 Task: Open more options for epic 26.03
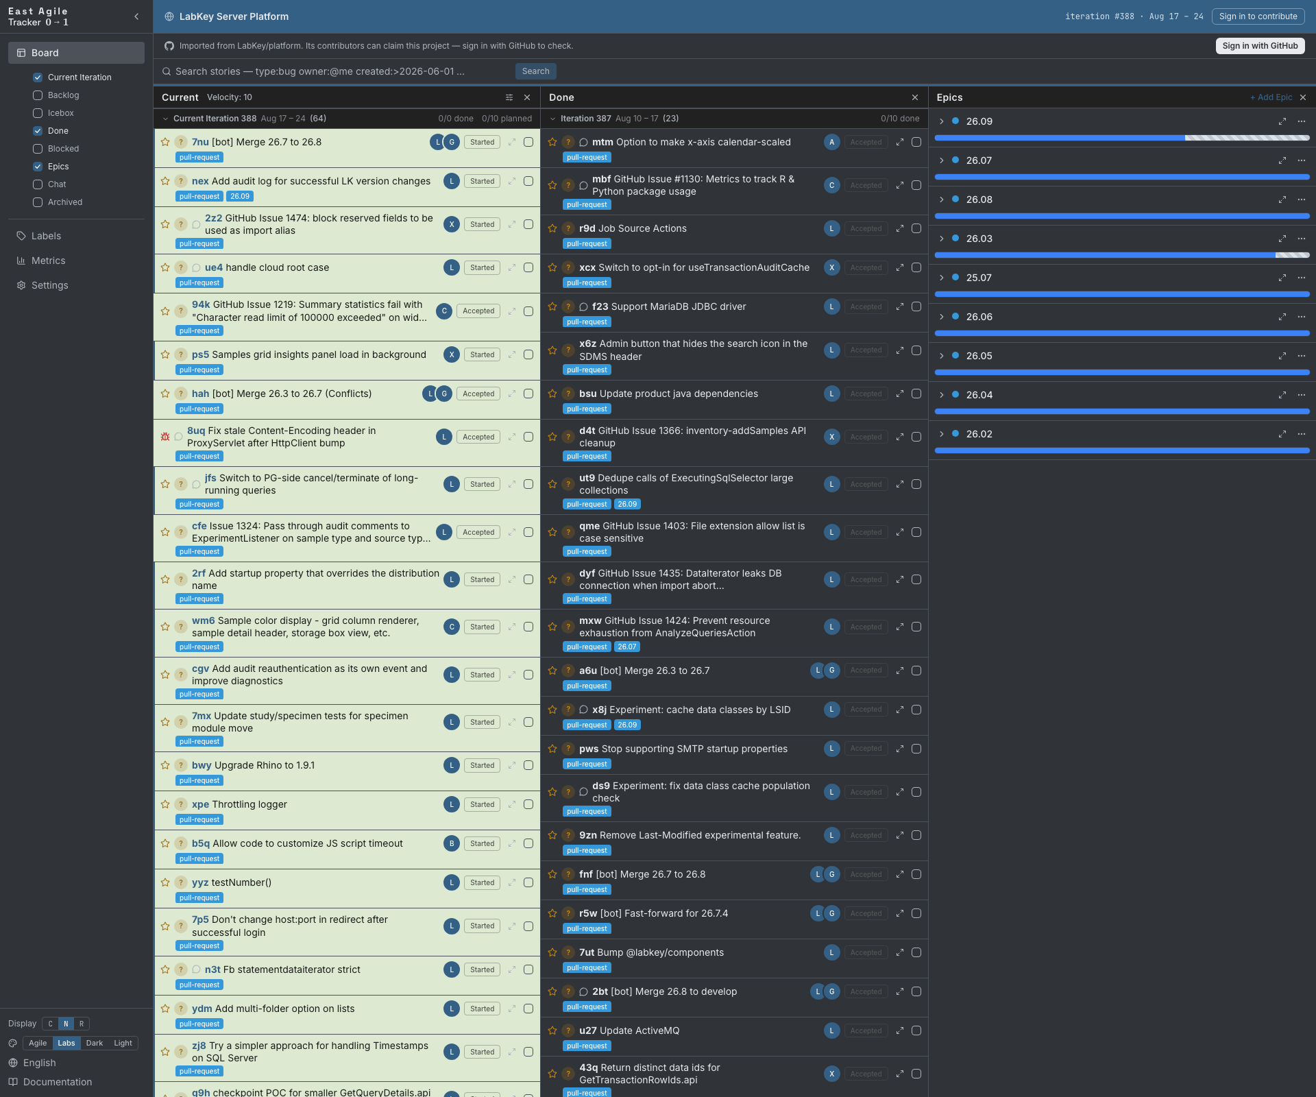1302,239
